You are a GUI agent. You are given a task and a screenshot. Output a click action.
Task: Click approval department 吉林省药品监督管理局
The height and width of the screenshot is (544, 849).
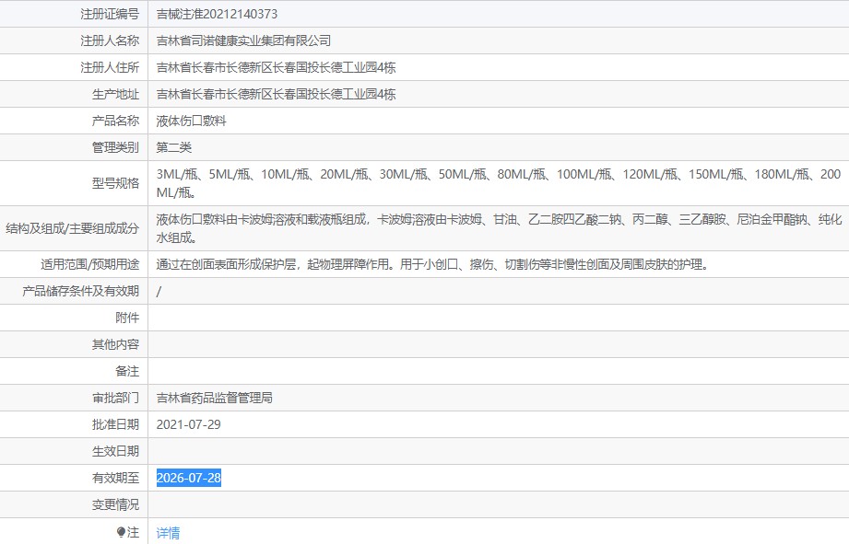tap(215, 398)
